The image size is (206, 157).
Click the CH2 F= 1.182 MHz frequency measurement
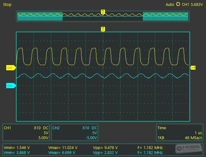pos(150,152)
